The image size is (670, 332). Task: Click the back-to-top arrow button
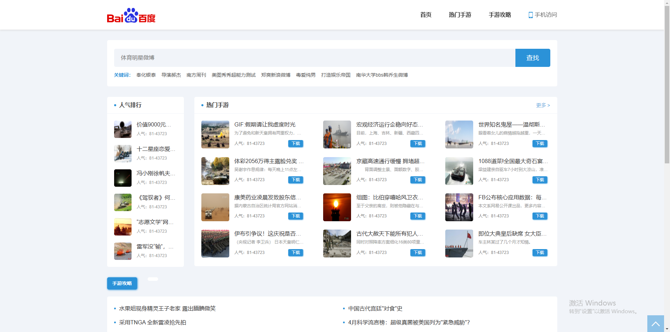coord(655,324)
